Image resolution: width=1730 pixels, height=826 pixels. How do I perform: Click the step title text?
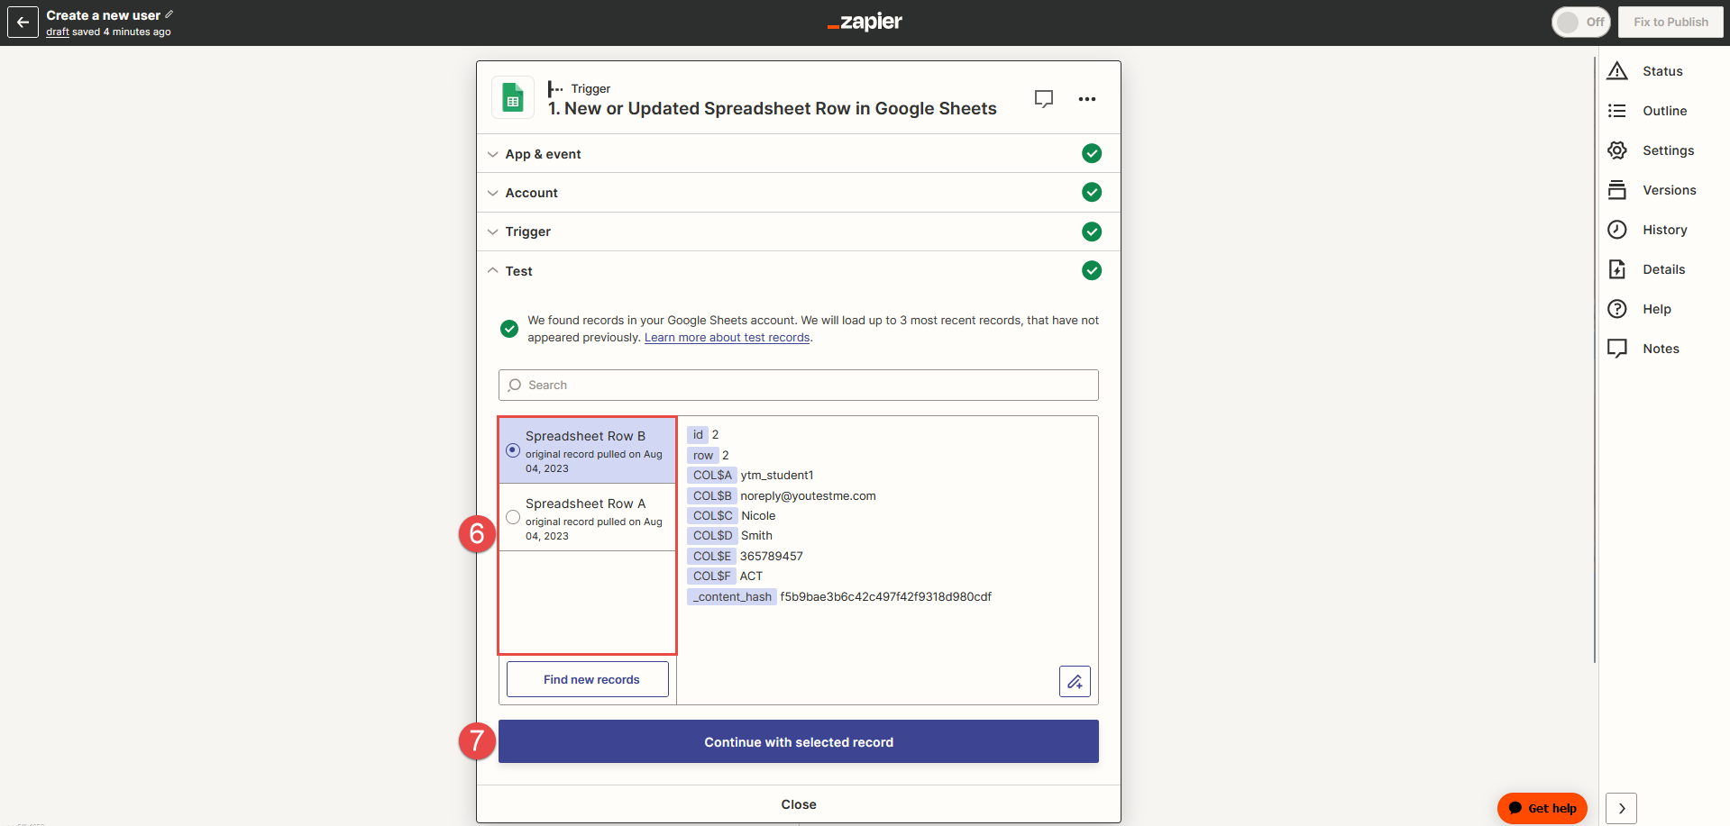(773, 108)
